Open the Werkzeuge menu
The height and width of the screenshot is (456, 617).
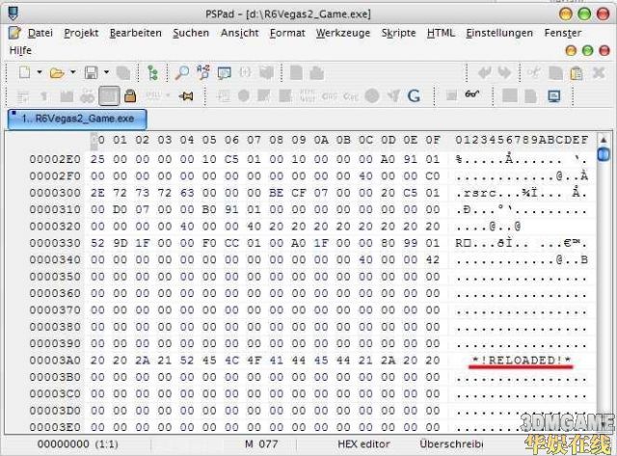[x=343, y=33]
